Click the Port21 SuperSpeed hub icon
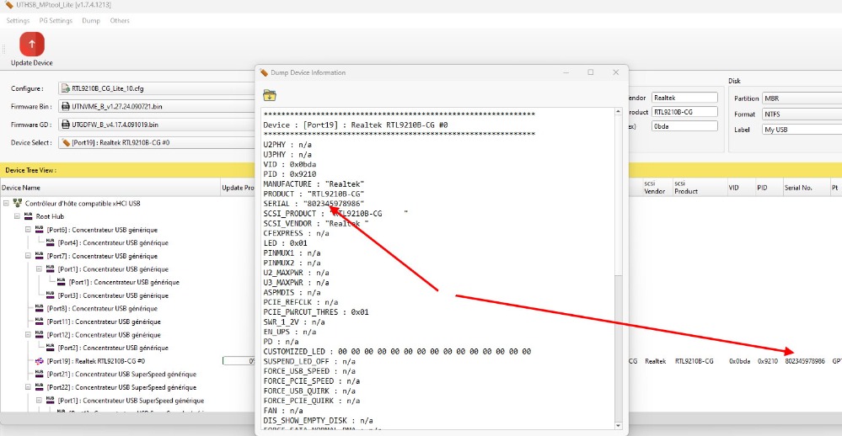The image size is (842, 436). click(x=39, y=374)
